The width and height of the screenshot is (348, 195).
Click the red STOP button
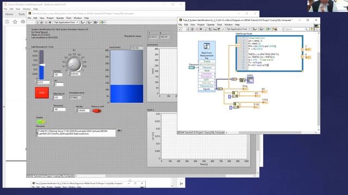tap(42, 93)
